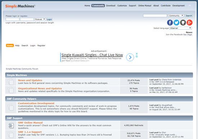Open the Contribute menu item
The image size is (198, 139).
click(x=166, y=6)
